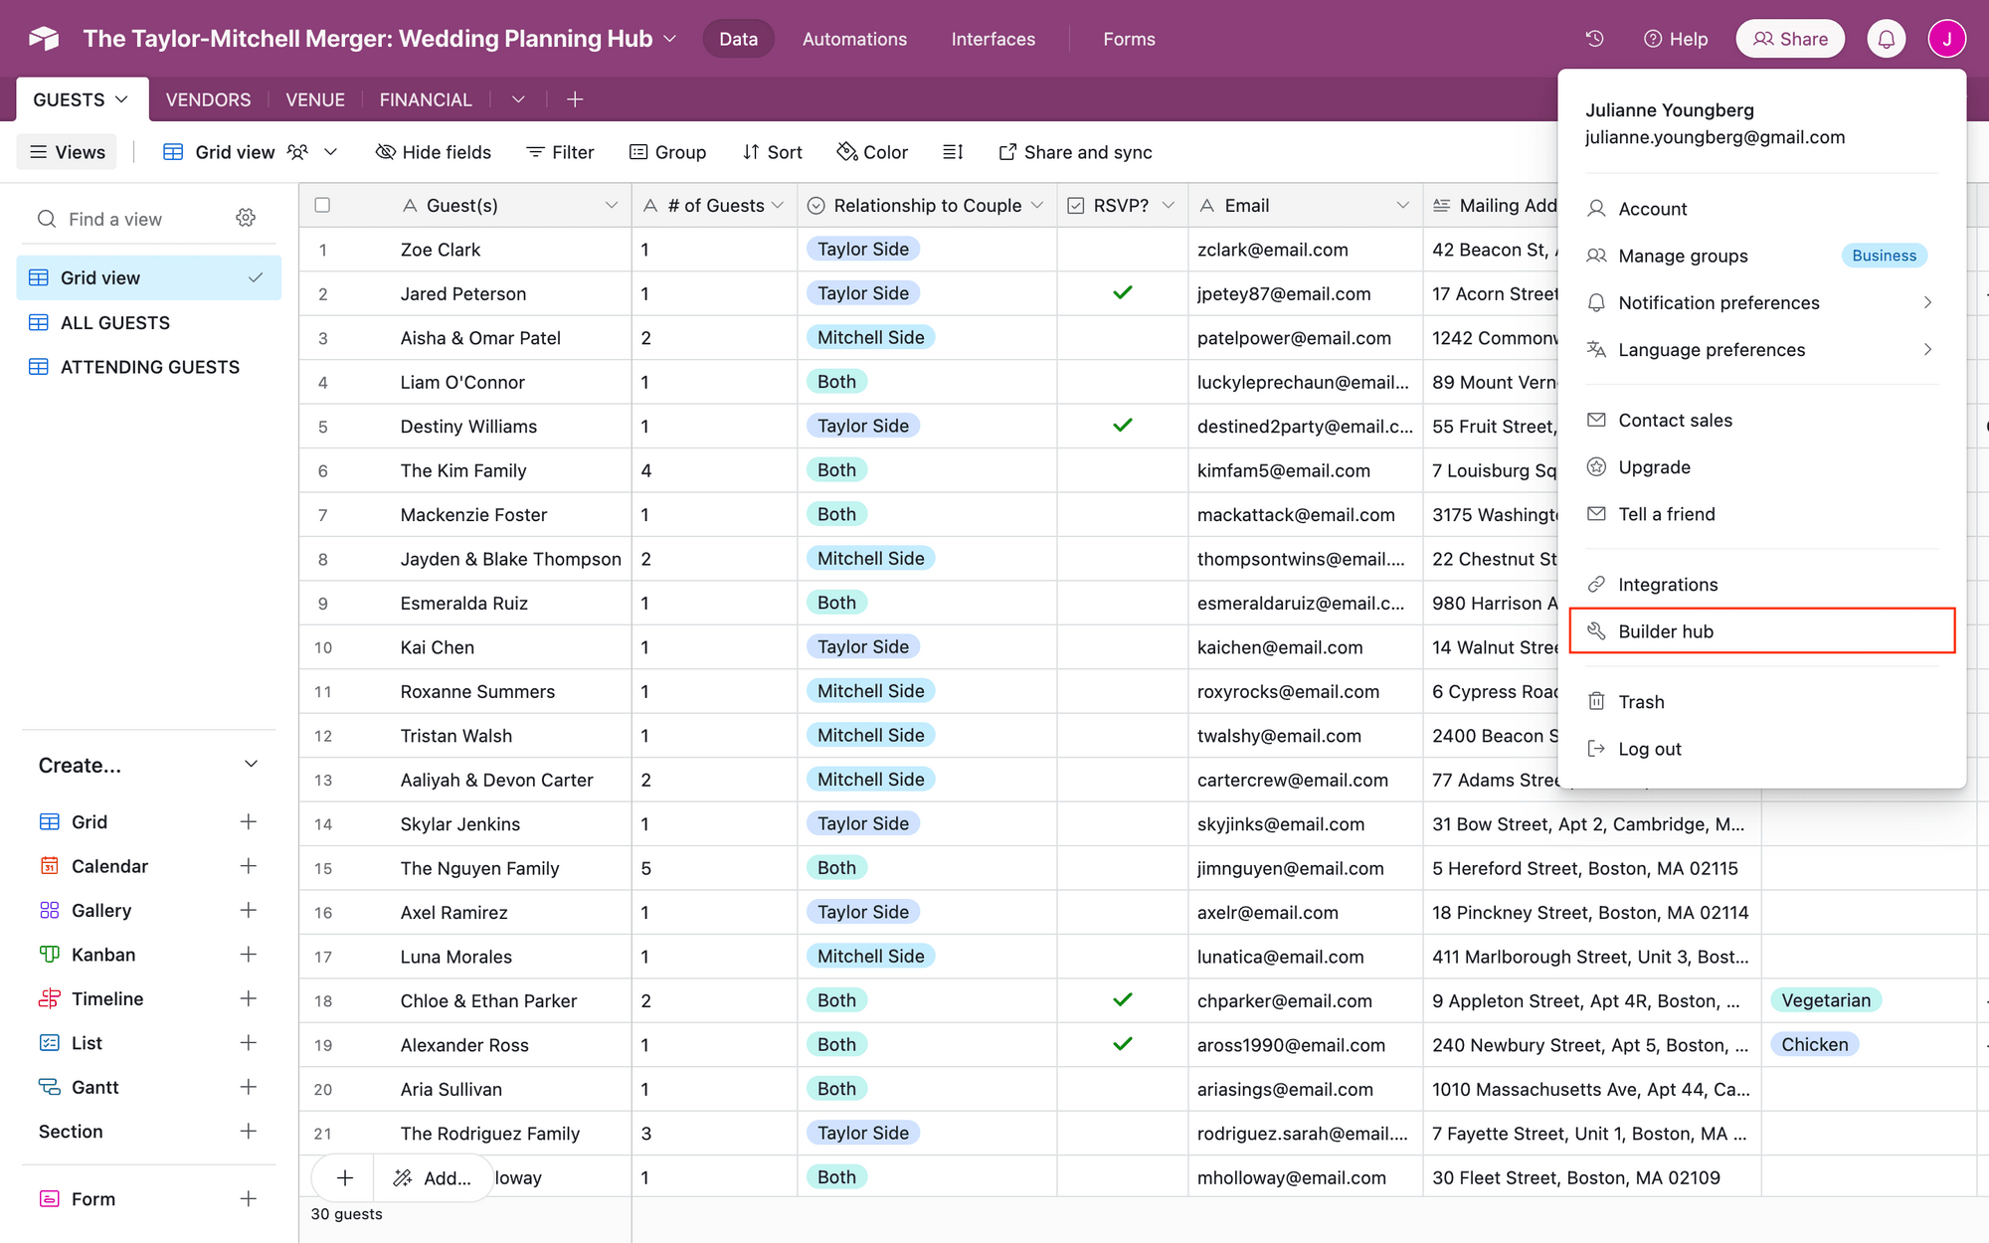1989x1243 pixels.
Task: Select Log out from user menu
Action: [x=1650, y=748]
